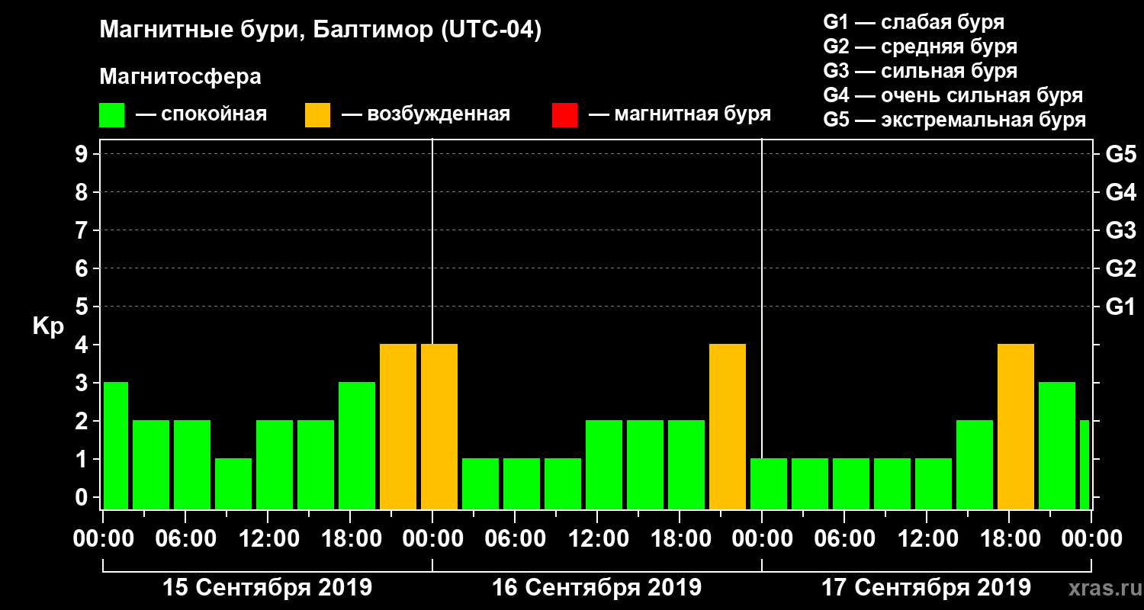Click the 18:00 green Kp 3 bar on 15 September
This screenshot has width=1144, height=610.
click(x=357, y=445)
